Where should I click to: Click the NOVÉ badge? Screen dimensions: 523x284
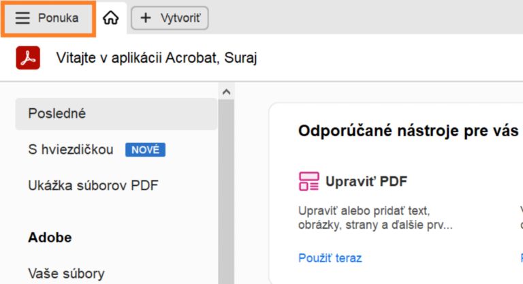coord(146,150)
